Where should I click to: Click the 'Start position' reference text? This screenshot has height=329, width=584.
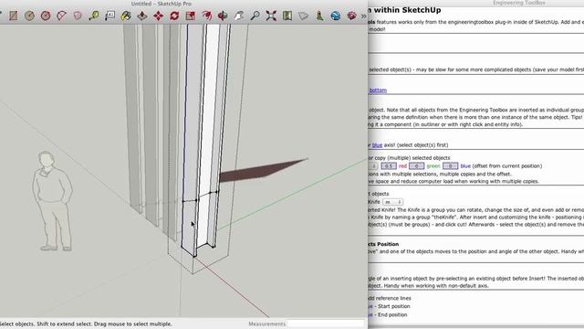pos(393,306)
